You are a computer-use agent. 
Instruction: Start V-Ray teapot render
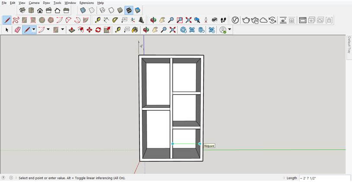tap(246, 20)
